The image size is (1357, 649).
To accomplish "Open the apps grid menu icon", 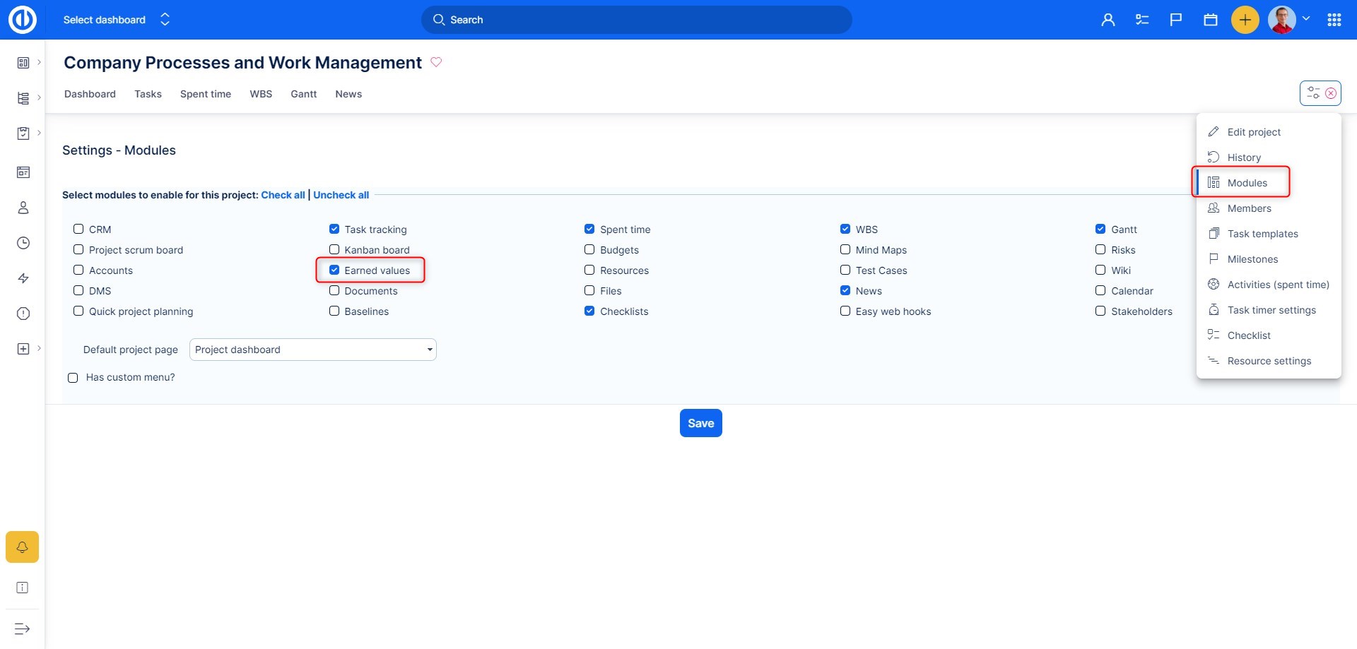I will click(1334, 20).
